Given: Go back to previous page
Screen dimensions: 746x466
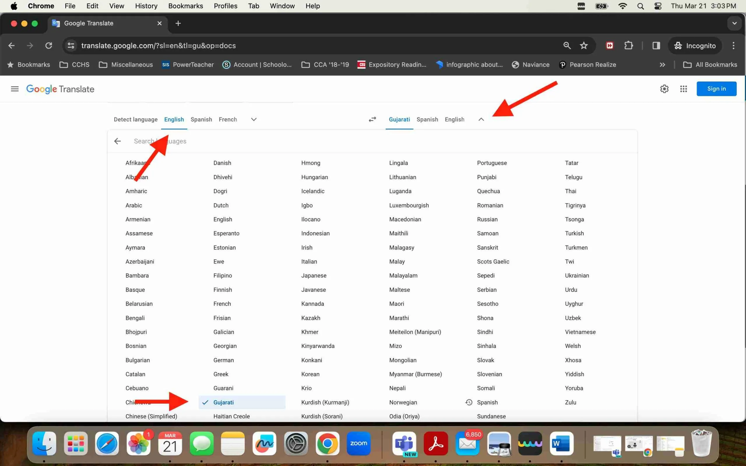Looking at the screenshot, I should 11,46.
